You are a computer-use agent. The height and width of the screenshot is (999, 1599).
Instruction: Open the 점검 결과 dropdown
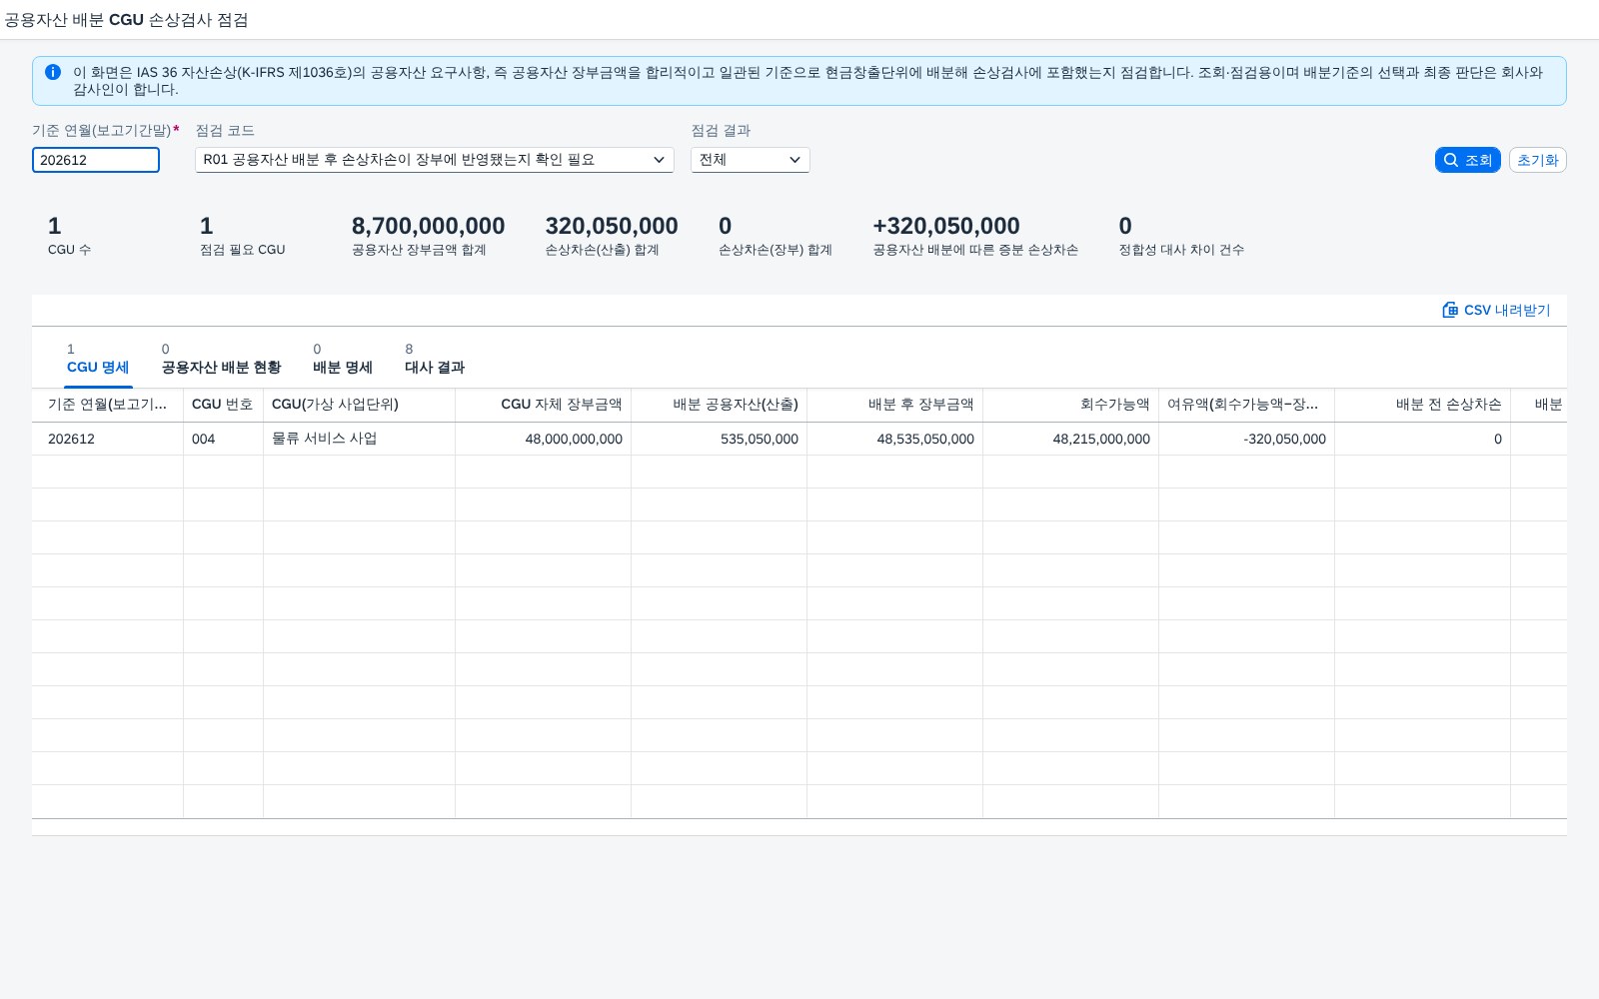751,160
